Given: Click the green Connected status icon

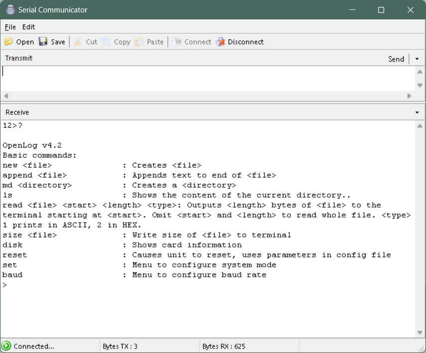Looking at the screenshot, I should tap(6, 346).
